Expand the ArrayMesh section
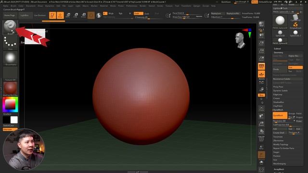 279,169
